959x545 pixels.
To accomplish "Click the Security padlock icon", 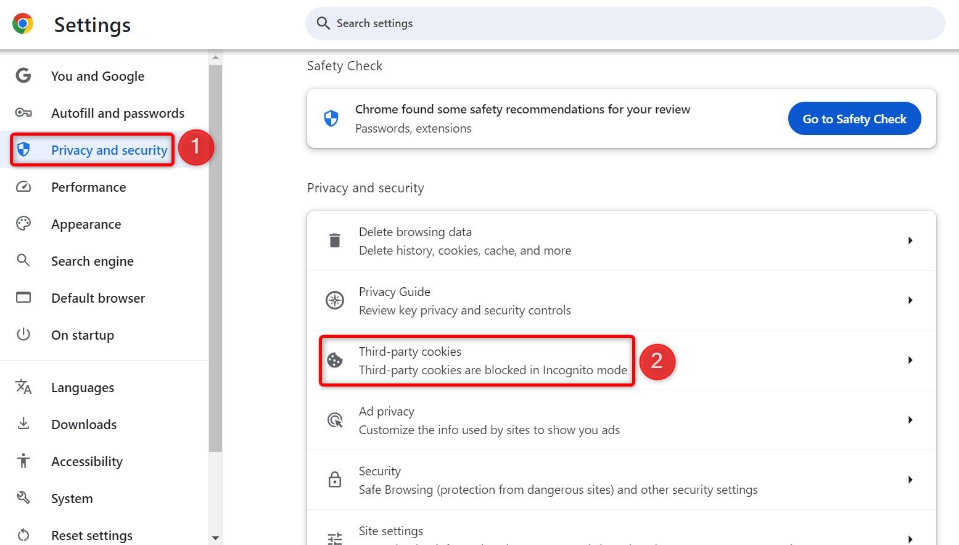I will point(334,480).
